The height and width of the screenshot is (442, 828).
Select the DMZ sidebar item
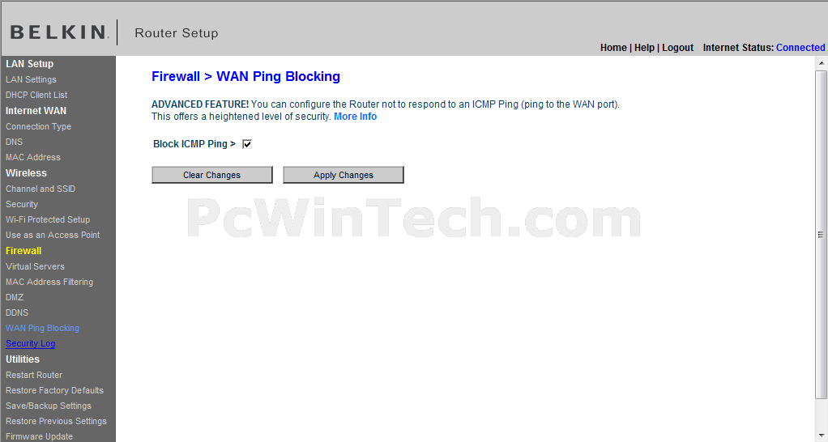coord(15,297)
